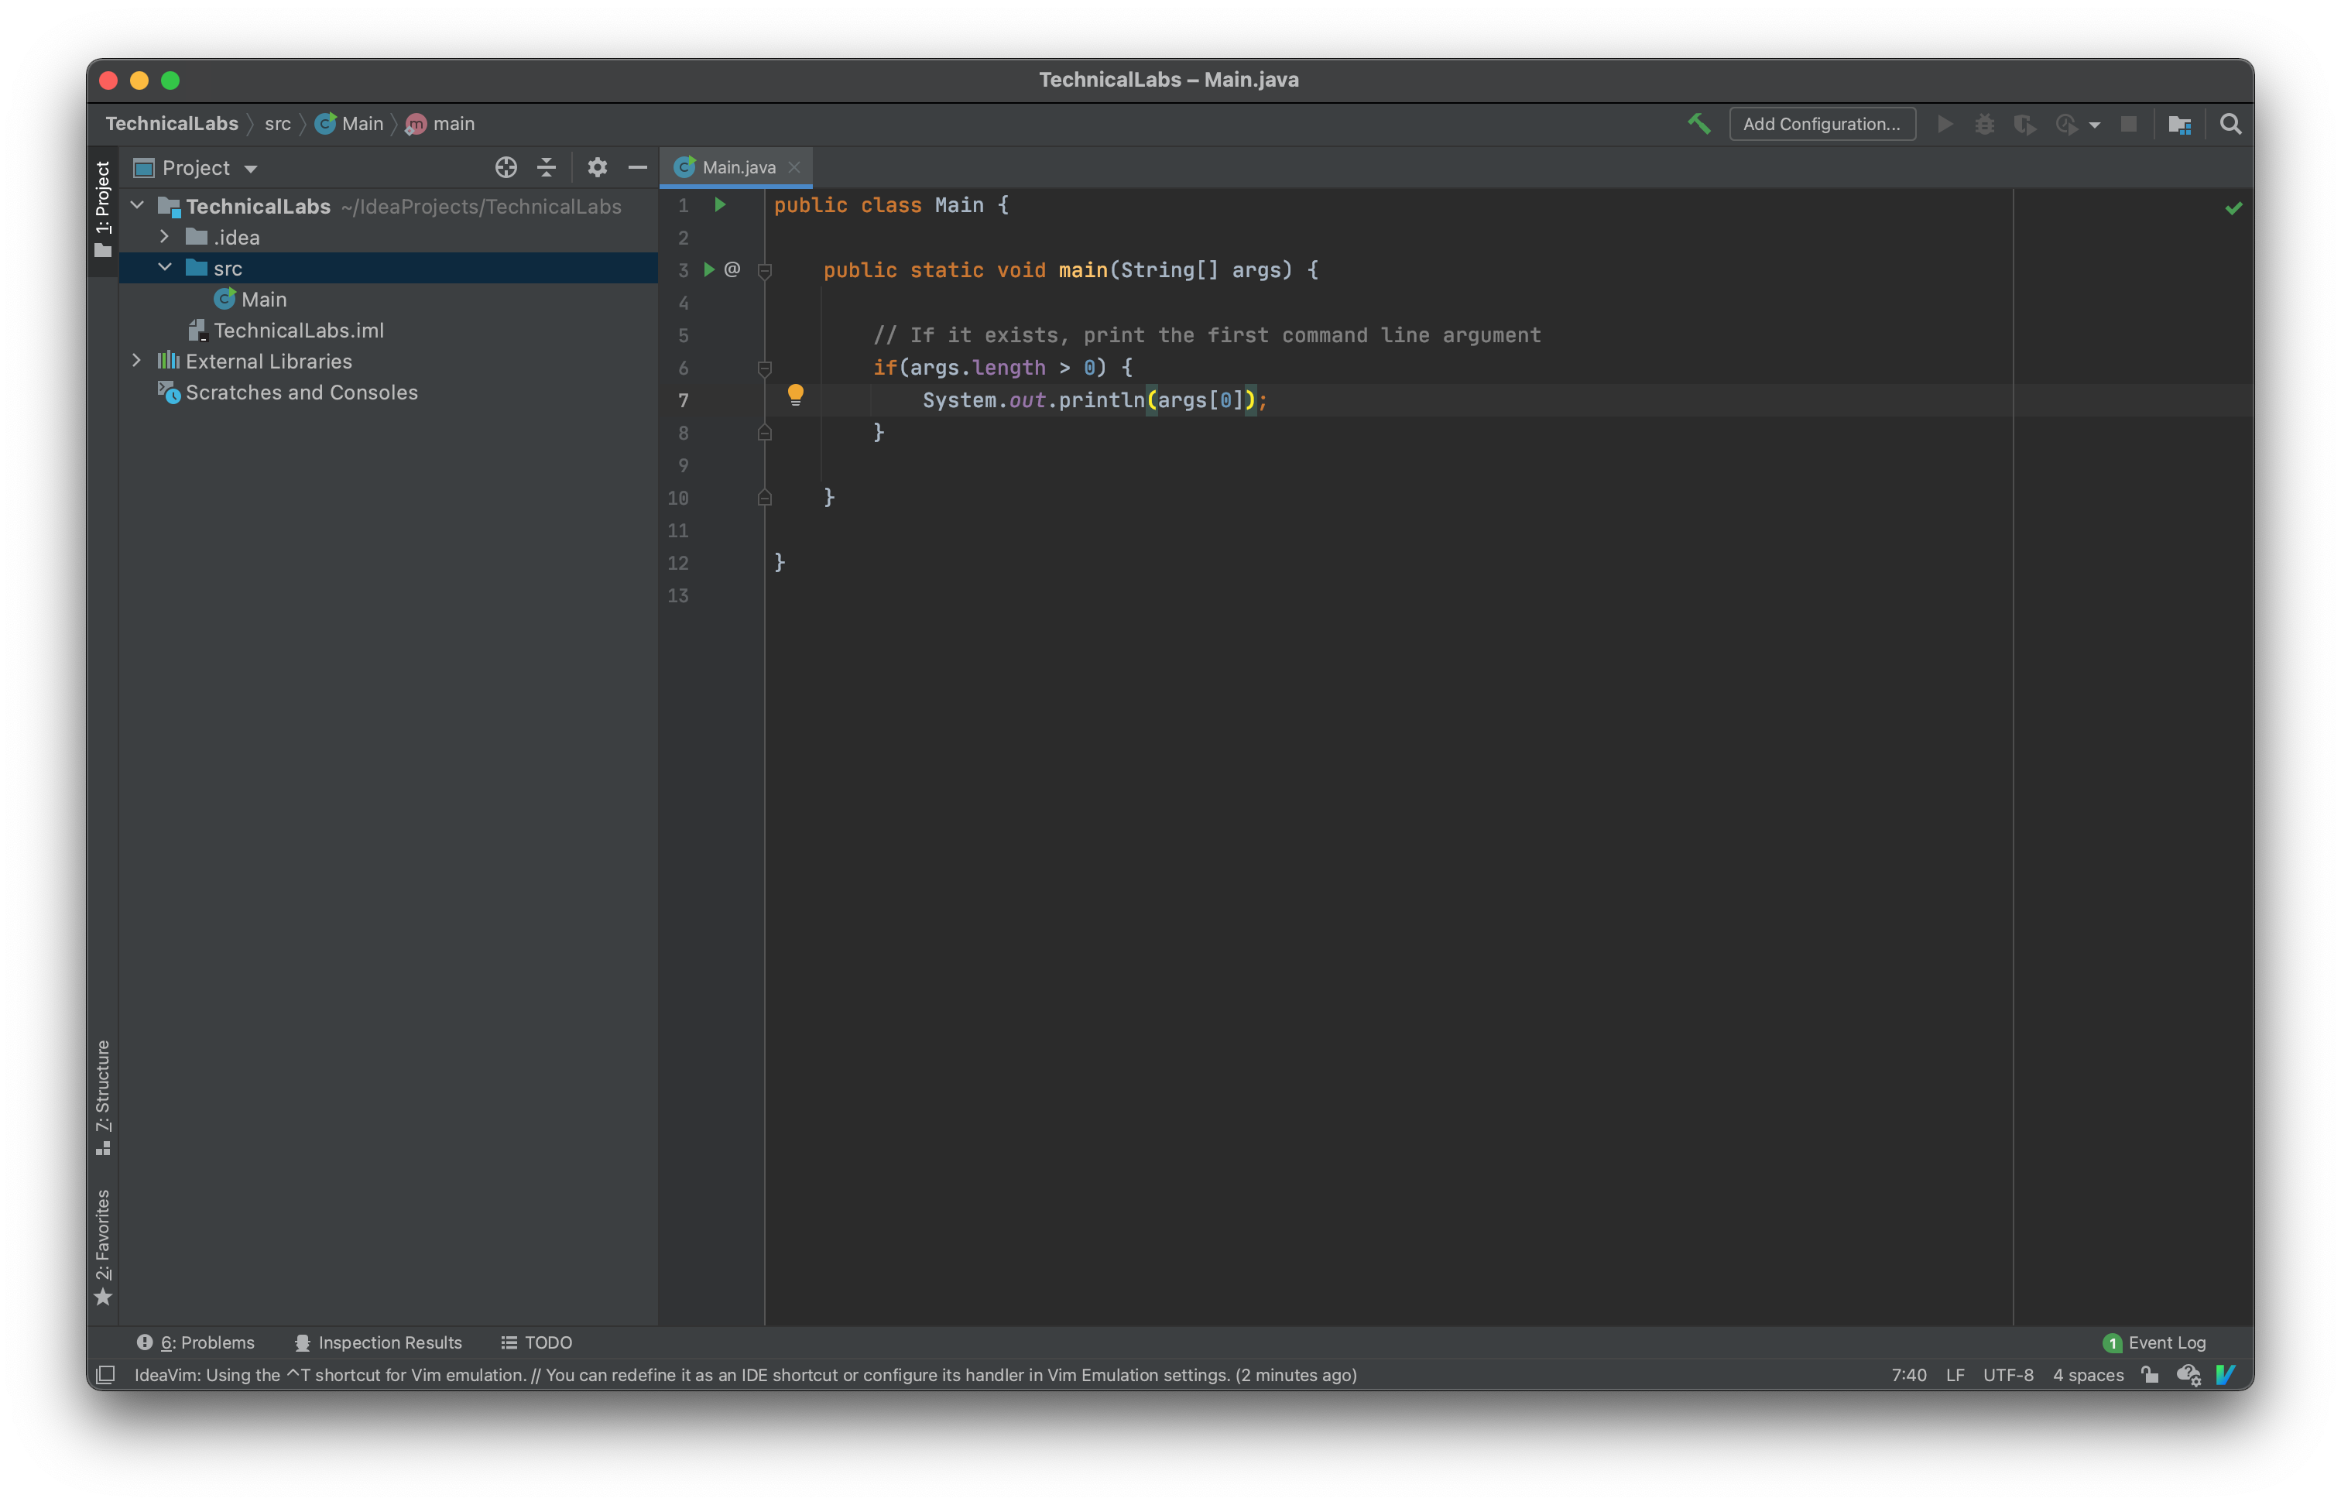Click the 4 spaces indent indicator

pyautogui.click(x=2088, y=1374)
